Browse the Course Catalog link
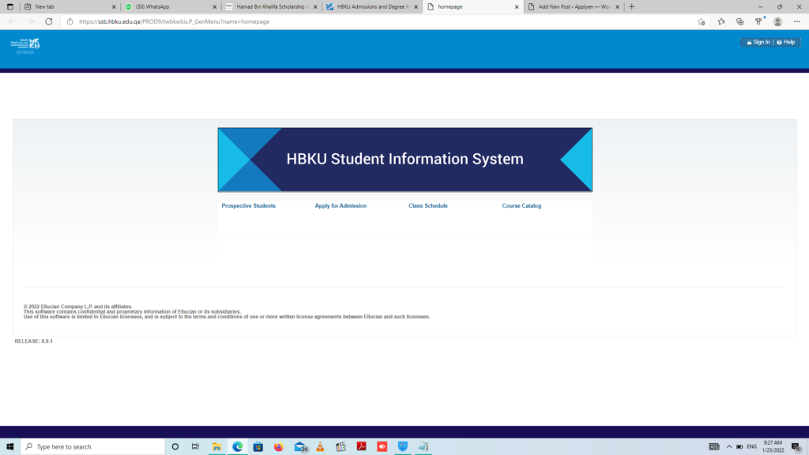 point(521,206)
